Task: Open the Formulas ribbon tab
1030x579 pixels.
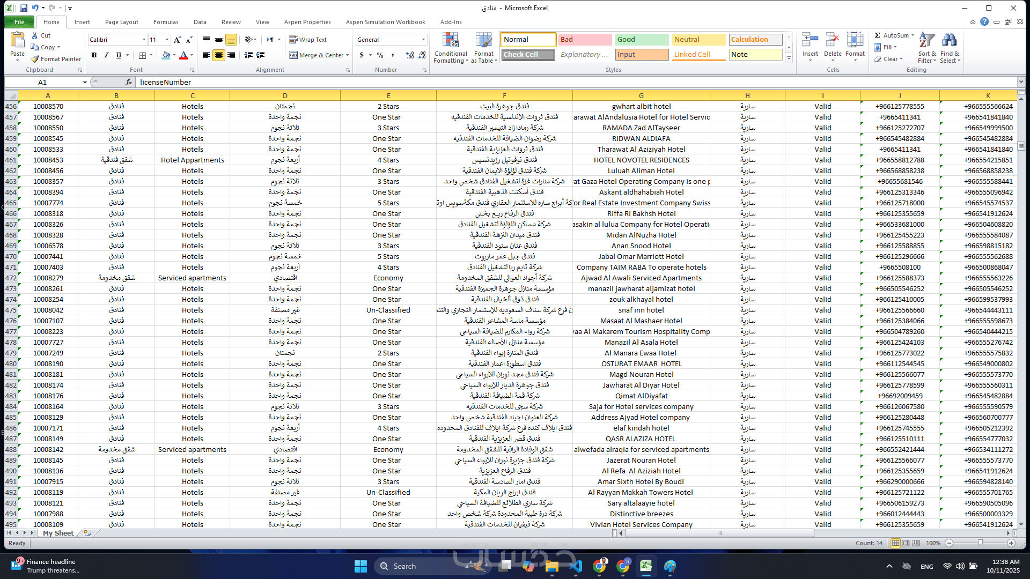Action: 166,22
